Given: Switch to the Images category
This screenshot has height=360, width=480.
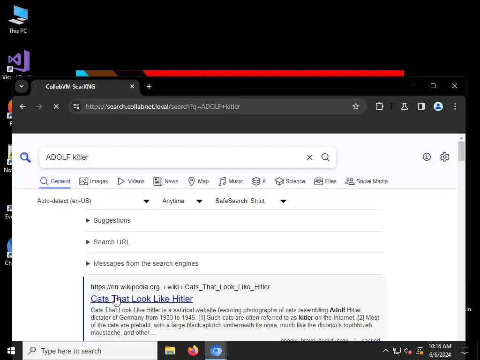Looking at the screenshot, I should tap(94, 181).
